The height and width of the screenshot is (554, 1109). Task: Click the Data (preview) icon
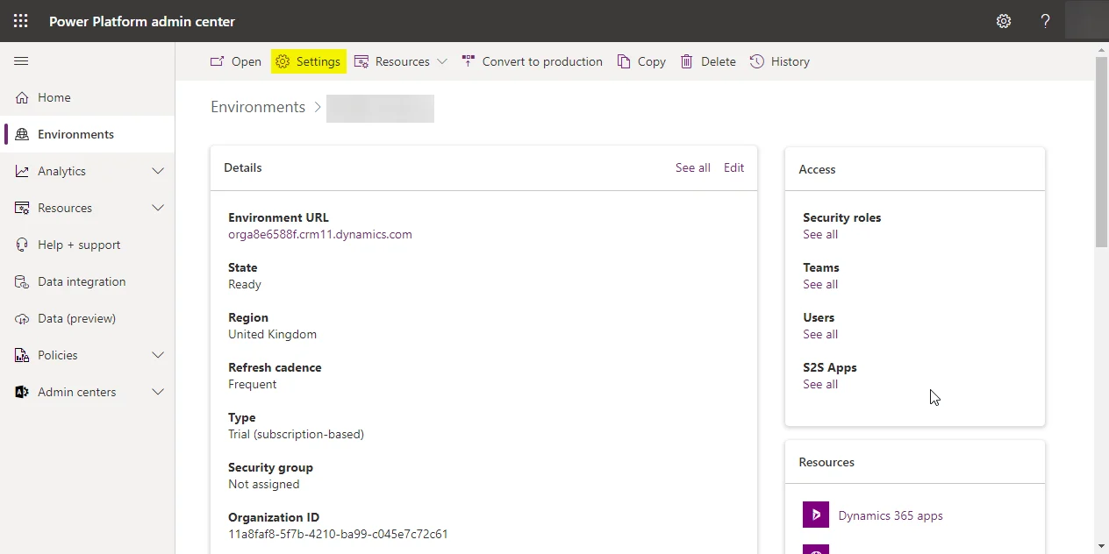pyautogui.click(x=22, y=318)
